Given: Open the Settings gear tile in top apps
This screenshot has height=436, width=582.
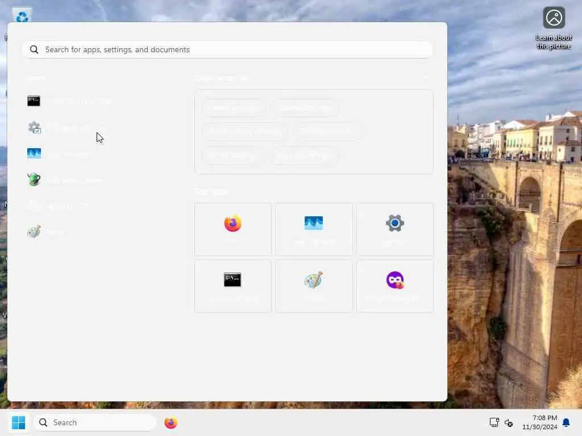Looking at the screenshot, I should 395,229.
